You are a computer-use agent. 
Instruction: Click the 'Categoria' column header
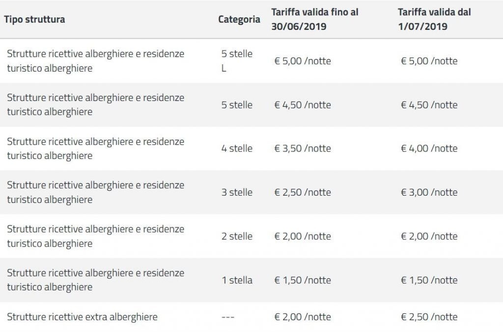point(239,20)
